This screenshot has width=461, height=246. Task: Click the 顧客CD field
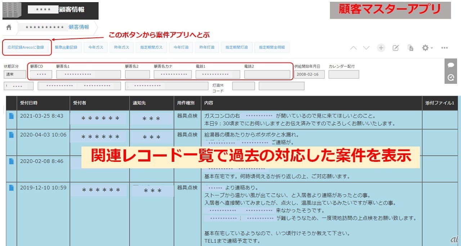tap(41, 74)
